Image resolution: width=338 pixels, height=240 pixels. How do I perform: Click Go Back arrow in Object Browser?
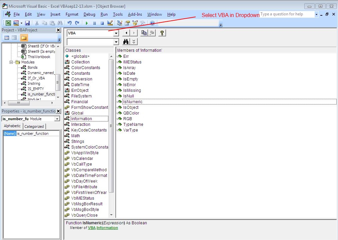pyautogui.click(x=126, y=33)
